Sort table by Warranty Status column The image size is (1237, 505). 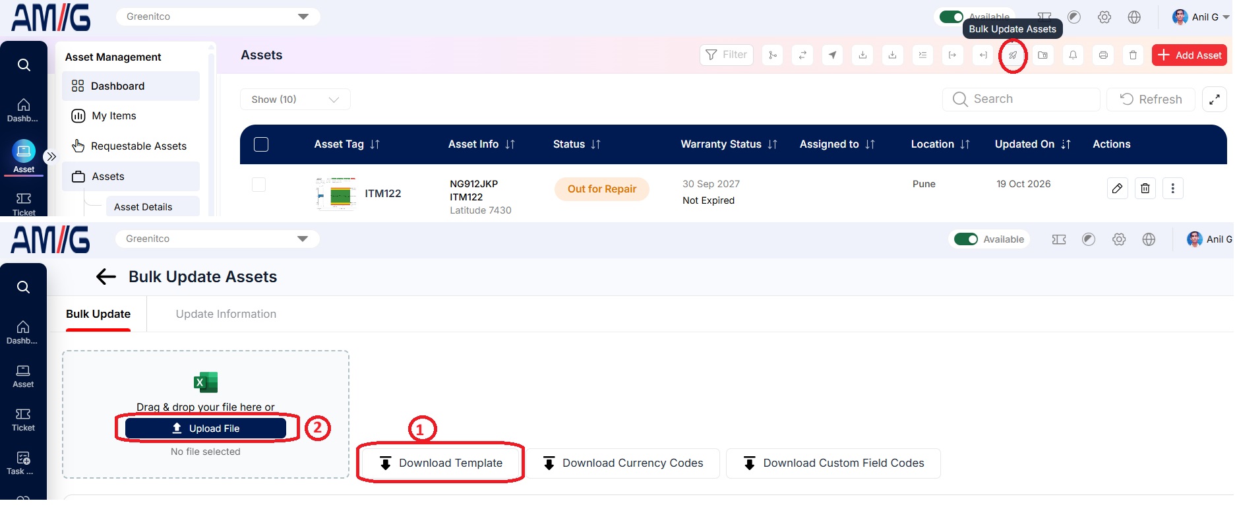(x=729, y=144)
